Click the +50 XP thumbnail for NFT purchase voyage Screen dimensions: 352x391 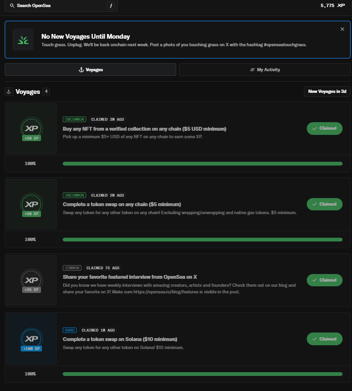click(32, 129)
